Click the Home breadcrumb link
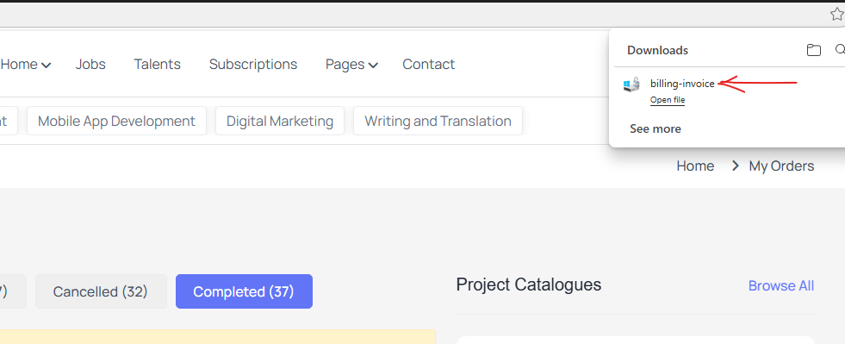This screenshot has height=344, width=845. pyautogui.click(x=695, y=166)
